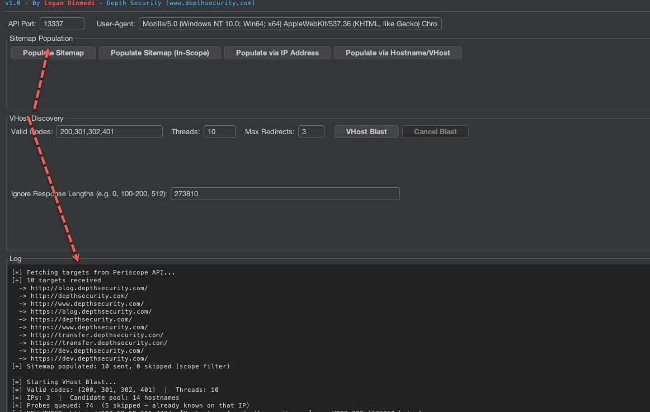The height and width of the screenshot is (412, 650).
Task: Click 'Starting VHost Blast...' log line
Action: [x=64, y=382]
